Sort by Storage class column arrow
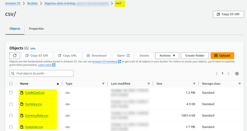This screenshot has height=131, width=247. coord(239,84)
